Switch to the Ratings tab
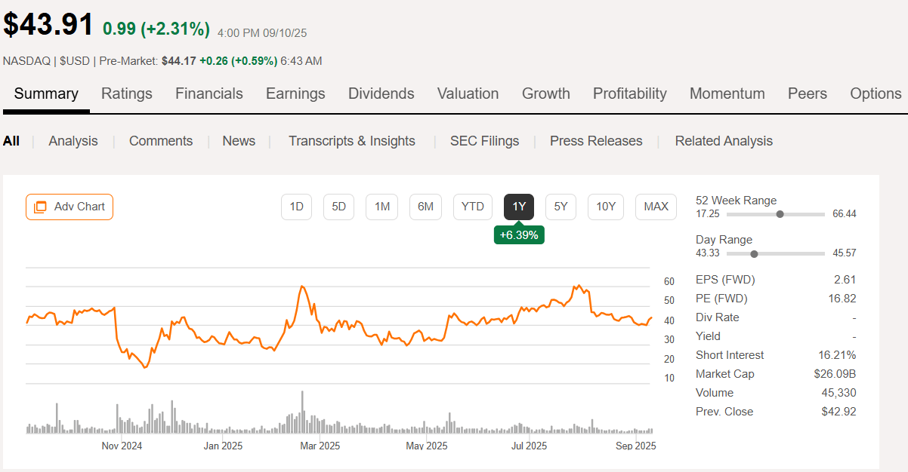908x472 pixels. pos(126,93)
